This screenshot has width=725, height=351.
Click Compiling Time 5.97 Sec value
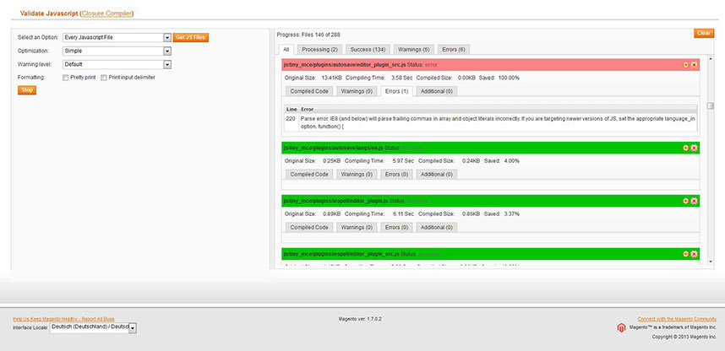click(402, 160)
